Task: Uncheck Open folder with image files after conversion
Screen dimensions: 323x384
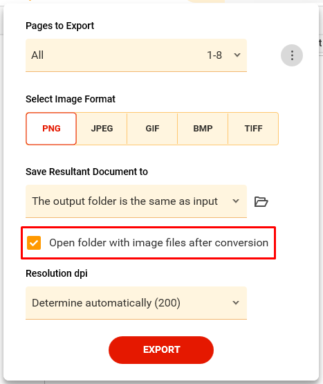Action: tap(34, 243)
